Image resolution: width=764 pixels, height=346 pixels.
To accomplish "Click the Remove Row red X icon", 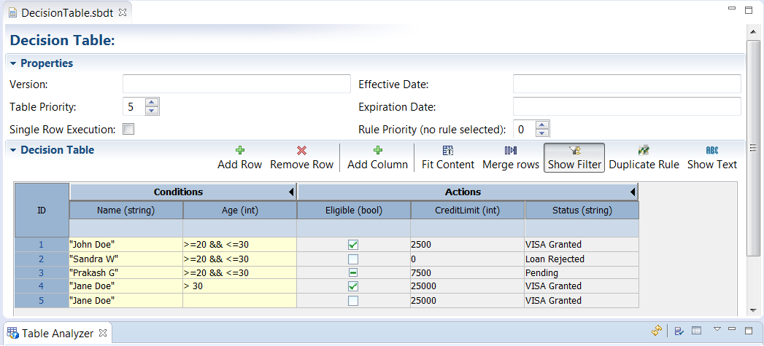I will pos(301,151).
